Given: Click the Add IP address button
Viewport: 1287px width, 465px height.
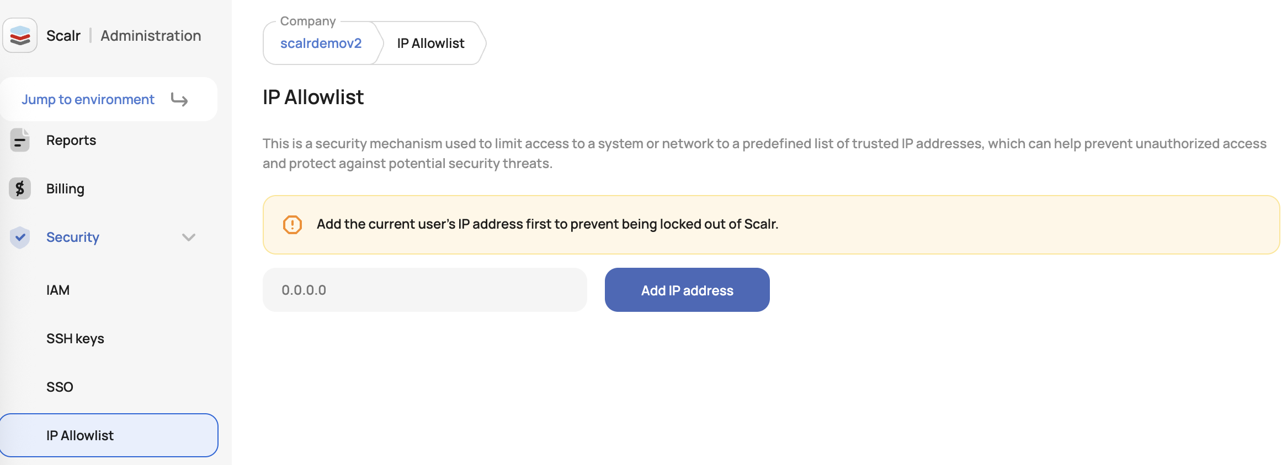Looking at the screenshot, I should point(687,290).
